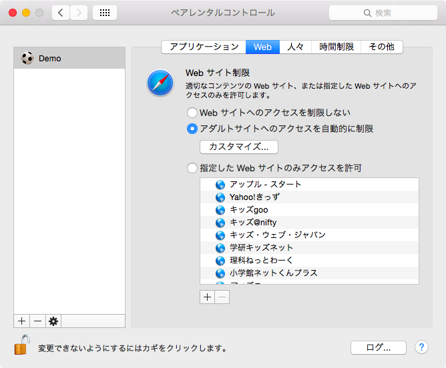Click globe icon beside キッズ@nifty
The width and height of the screenshot is (446, 368).
click(x=220, y=223)
